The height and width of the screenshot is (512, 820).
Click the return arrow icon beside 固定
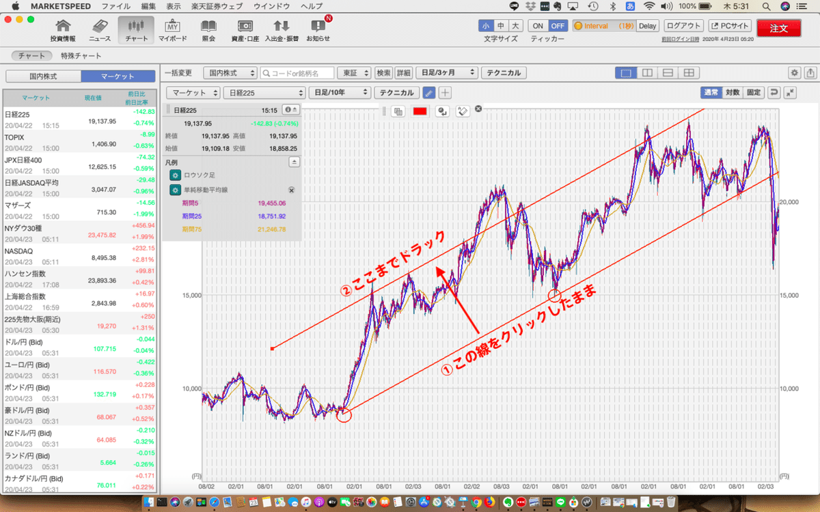[x=774, y=93]
